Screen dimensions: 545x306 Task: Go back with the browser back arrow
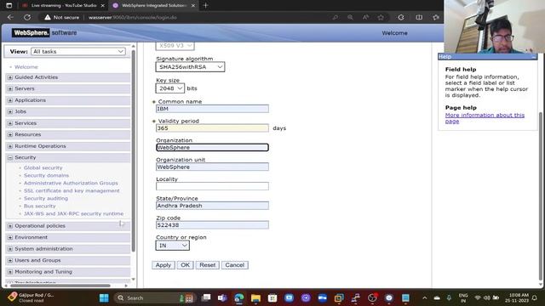[10, 17]
